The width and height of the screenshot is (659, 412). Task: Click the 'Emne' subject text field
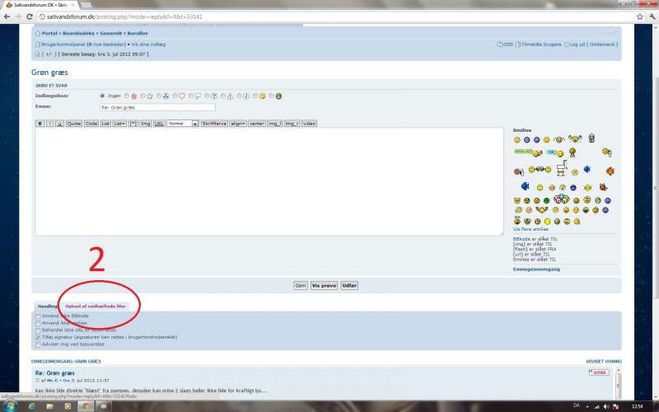point(157,107)
